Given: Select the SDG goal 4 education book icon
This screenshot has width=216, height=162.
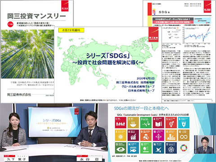Looking at the screenshot, I should pos(158,122).
